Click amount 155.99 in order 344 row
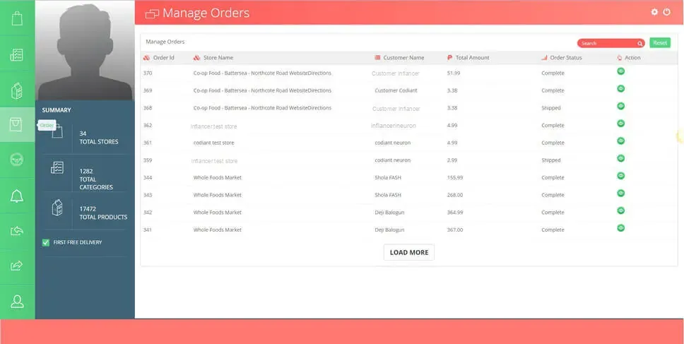This screenshot has width=684, height=344. [455, 178]
